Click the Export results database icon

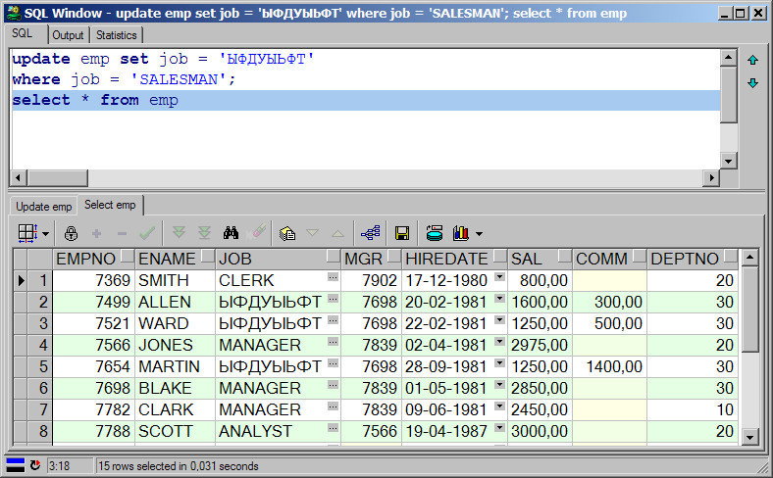coord(435,233)
